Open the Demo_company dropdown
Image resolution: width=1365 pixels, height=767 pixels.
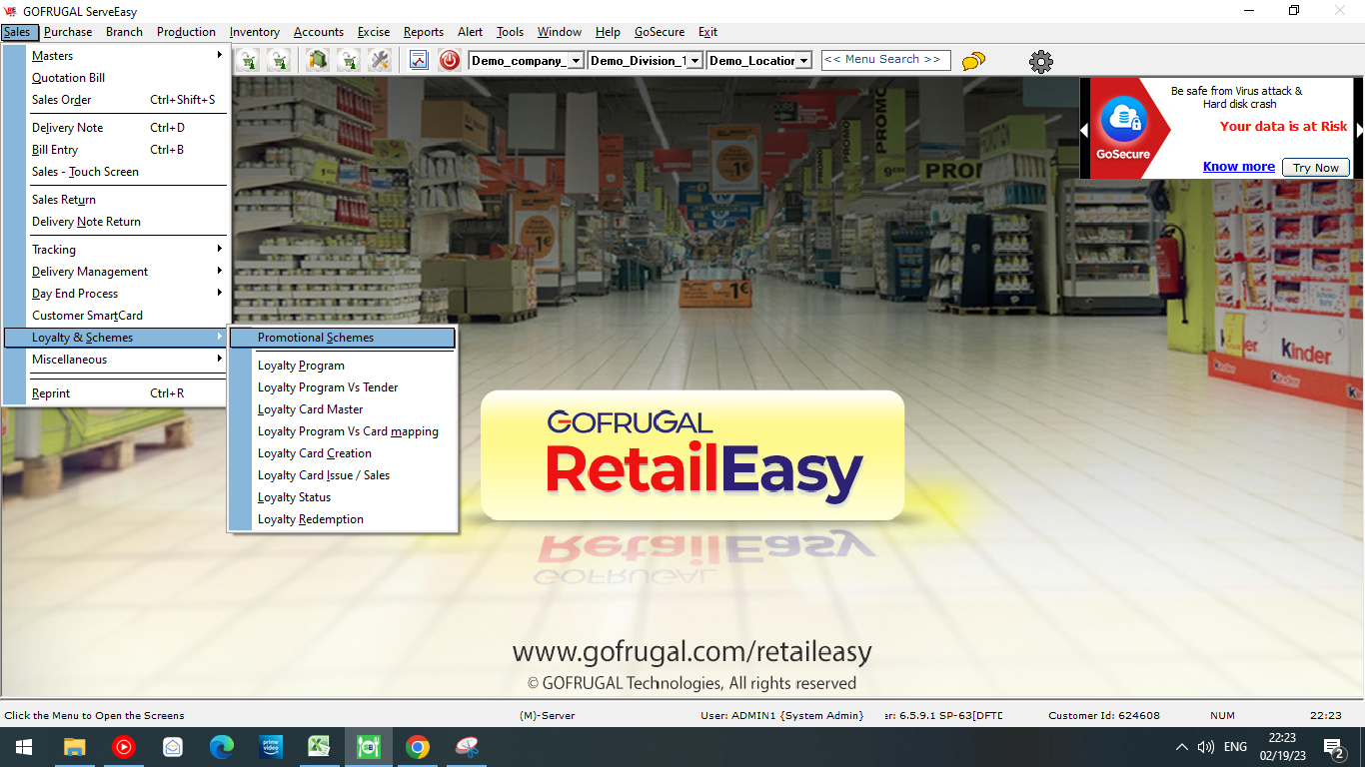click(x=576, y=61)
